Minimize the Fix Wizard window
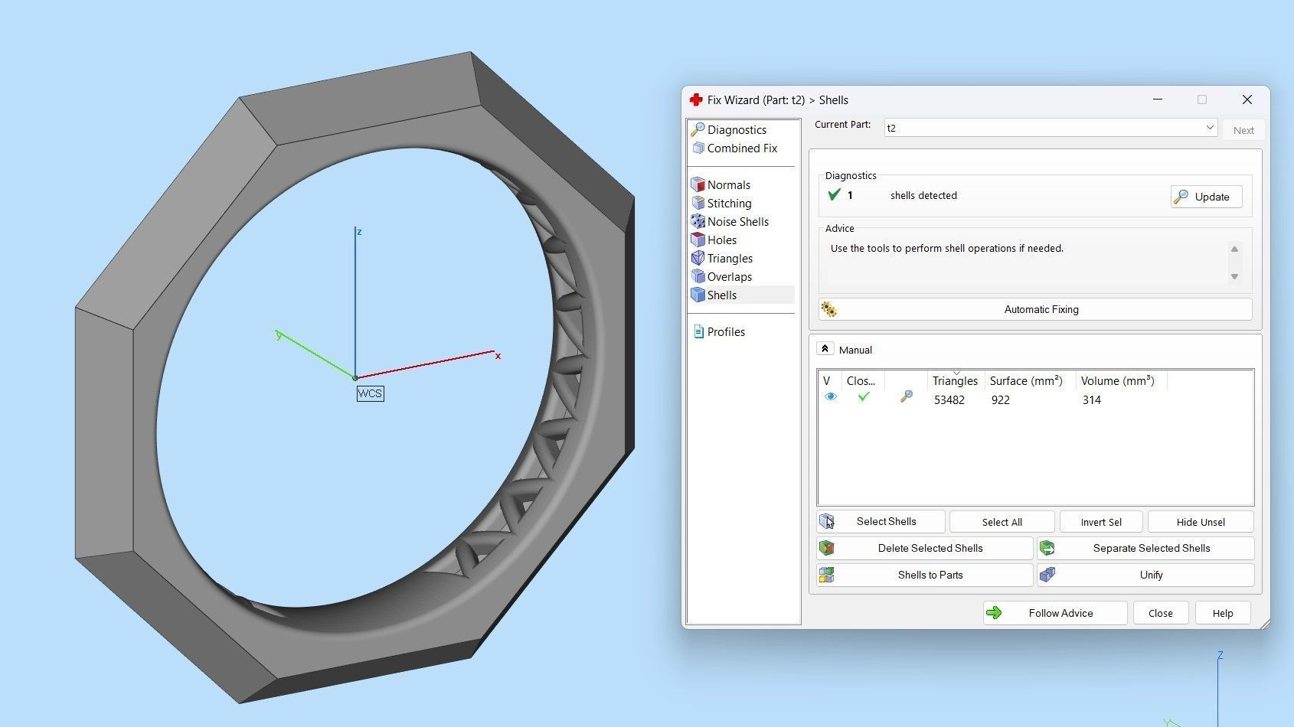This screenshot has height=727, width=1294. (1158, 99)
